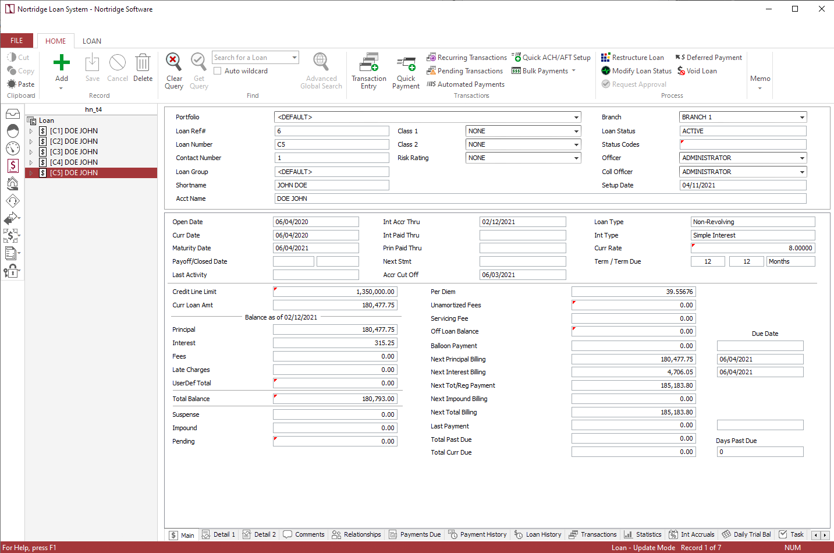Open Quick Payment
Screen dimensions: 834x553
(x=406, y=72)
